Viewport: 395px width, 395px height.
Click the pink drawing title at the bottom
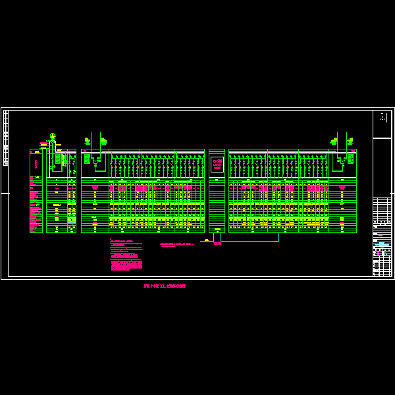pyautogui.click(x=165, y=286)
